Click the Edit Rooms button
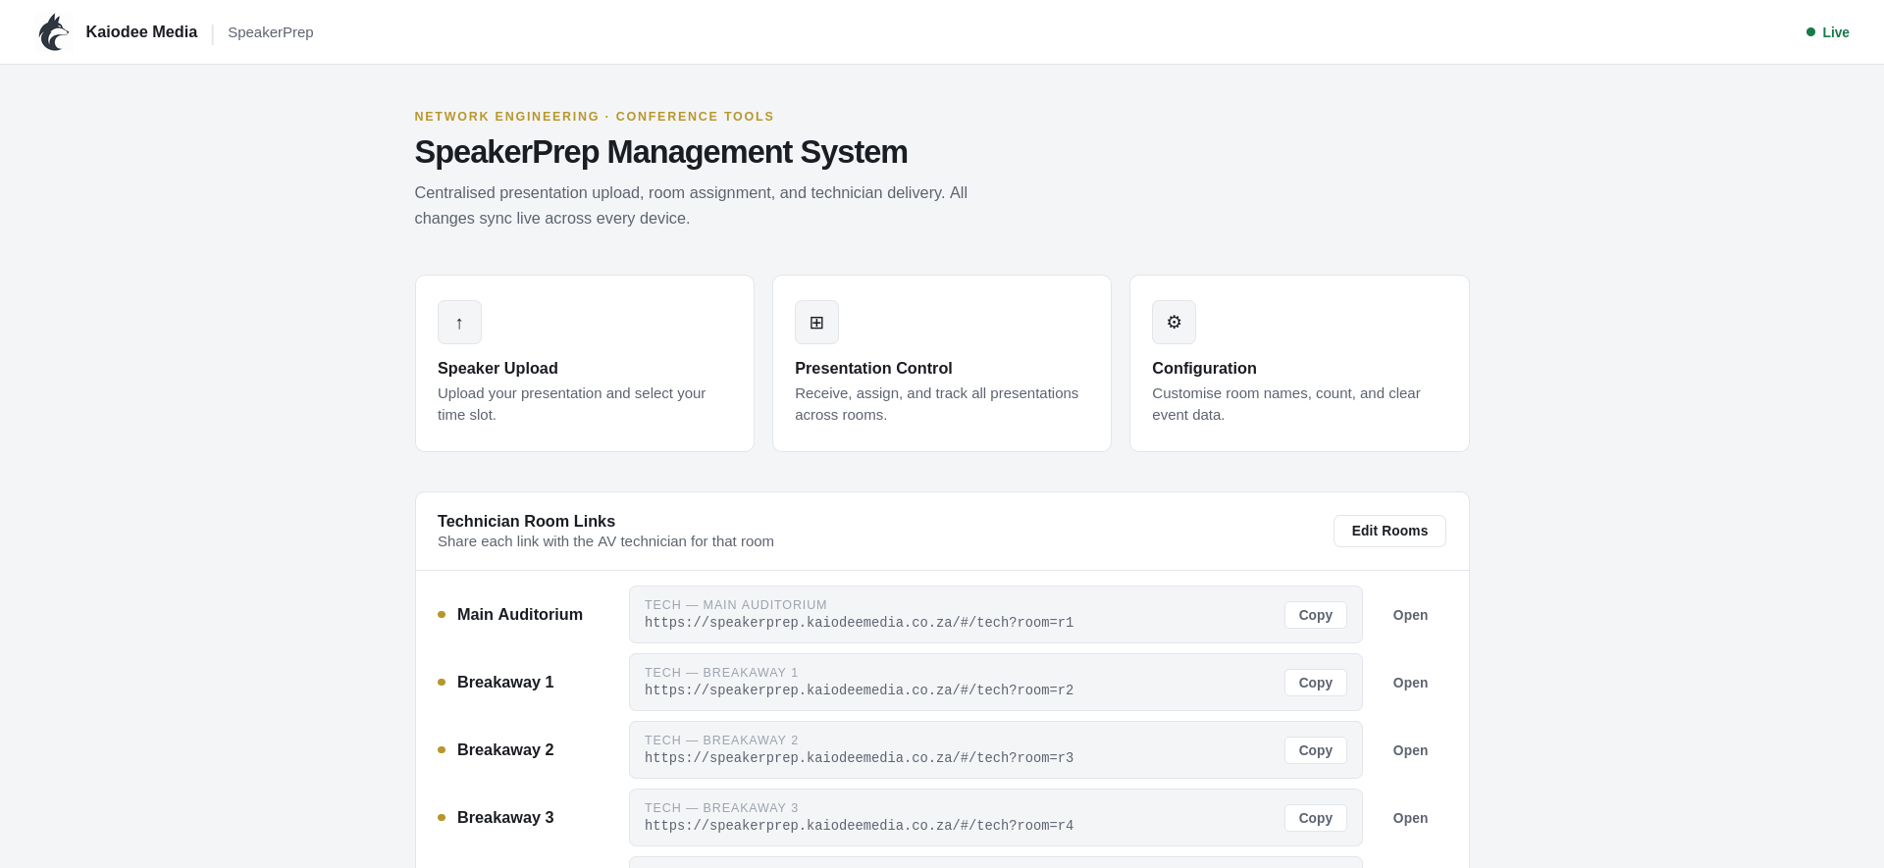Image resolution: width=1884 pixels, height=868 pixels. point(1389,531)
